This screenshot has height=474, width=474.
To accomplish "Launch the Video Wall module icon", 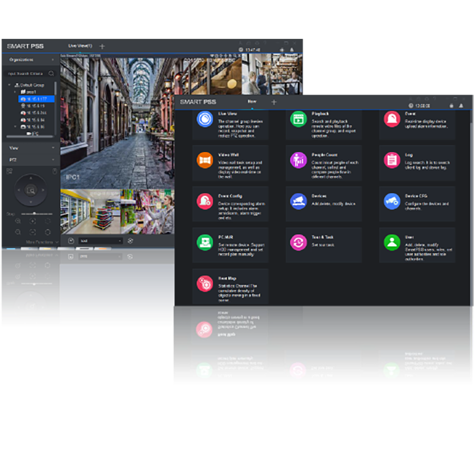I will (205, 160).
